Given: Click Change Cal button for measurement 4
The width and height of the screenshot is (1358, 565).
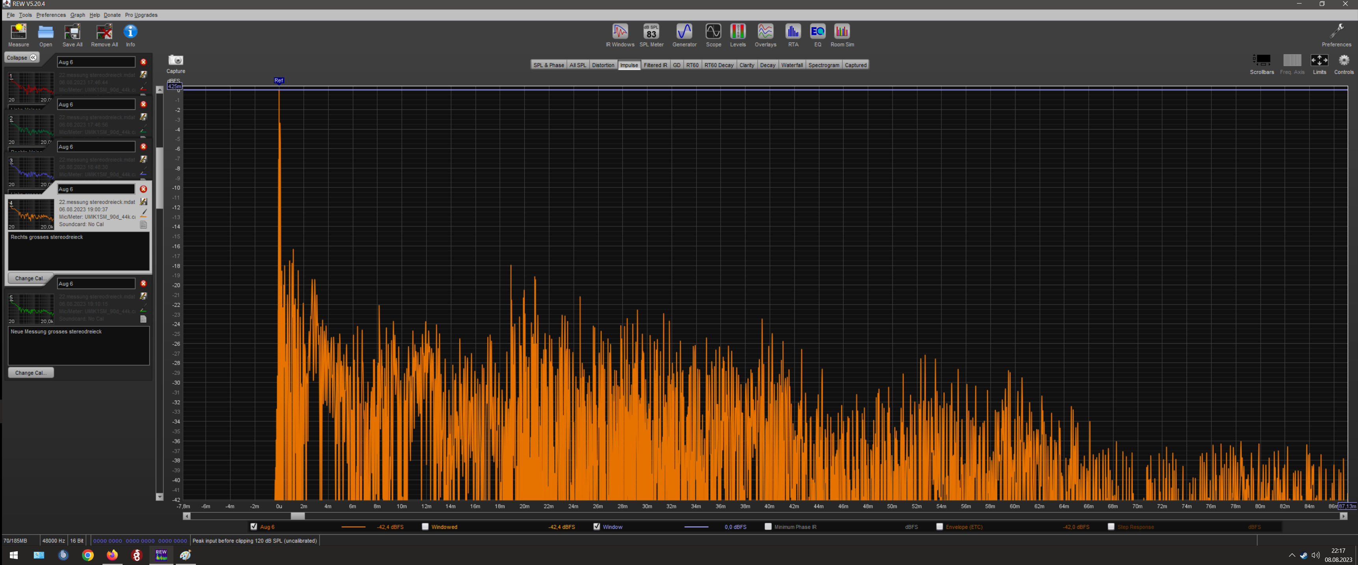Looking at the screenshot, I should [31, 278].
